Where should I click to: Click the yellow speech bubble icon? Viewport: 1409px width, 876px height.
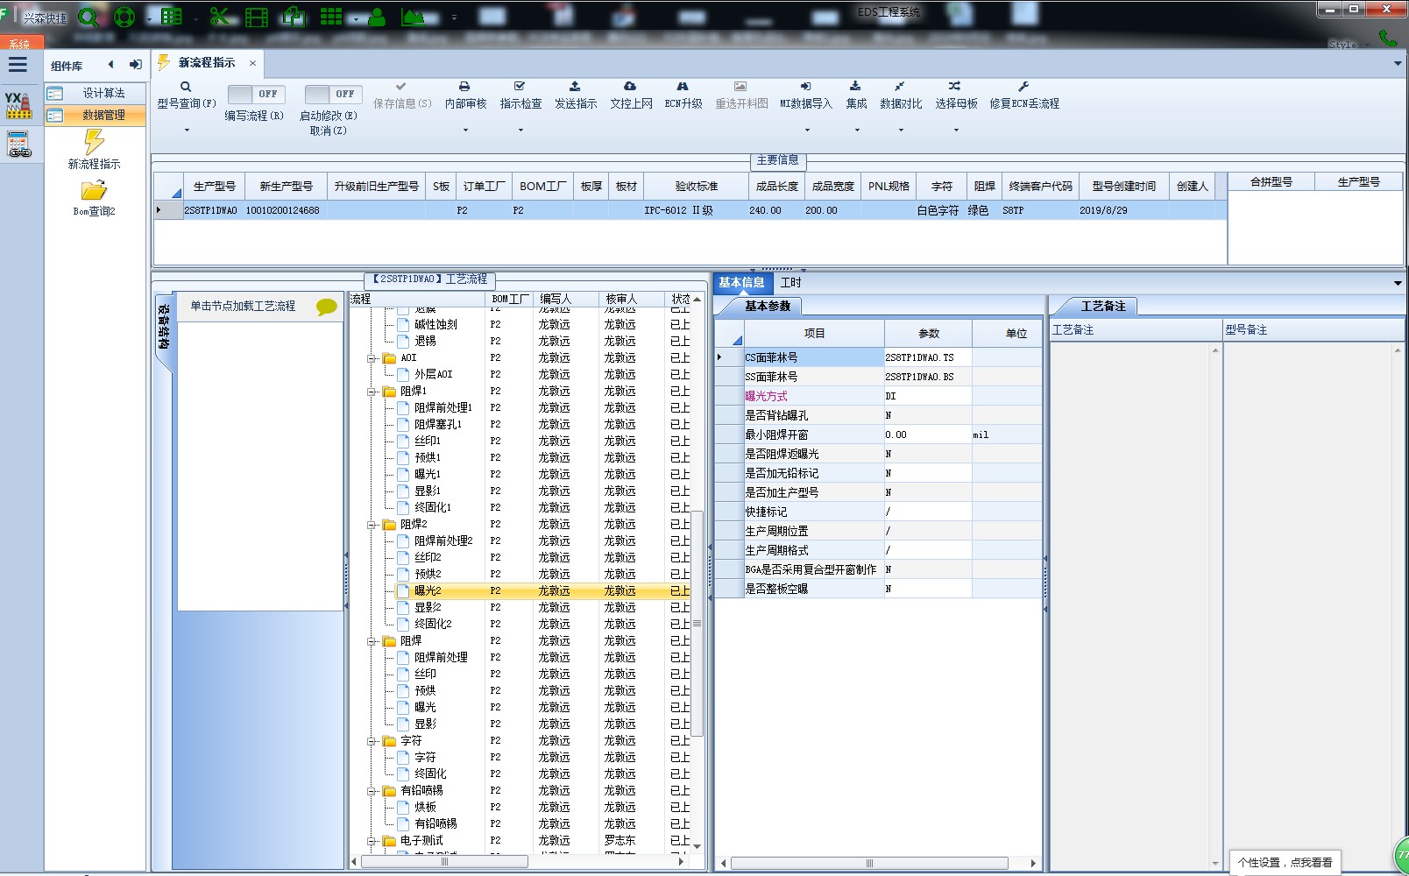[x=327, y=307]
